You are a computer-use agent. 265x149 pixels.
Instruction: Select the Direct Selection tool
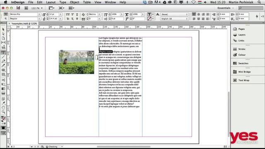(x=3, y=34)
